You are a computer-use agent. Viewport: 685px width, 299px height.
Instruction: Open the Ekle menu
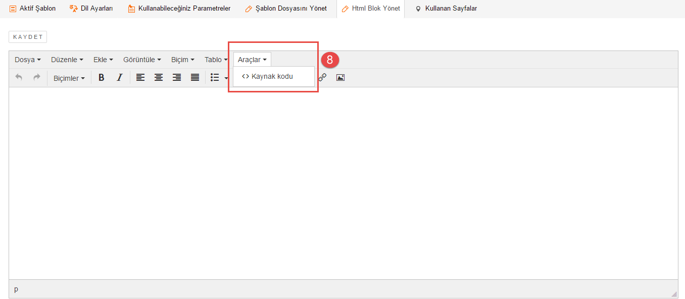coord(103,60)
